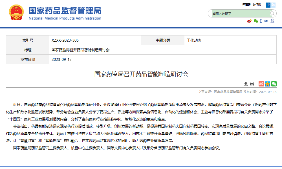This screenshot has width=282, height=169.
Task: Click the publish date 2023-09-13 in table
Action: click(61, 59)
